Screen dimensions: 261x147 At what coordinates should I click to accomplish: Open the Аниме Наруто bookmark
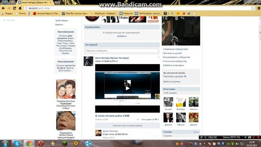tap(46, 13)
